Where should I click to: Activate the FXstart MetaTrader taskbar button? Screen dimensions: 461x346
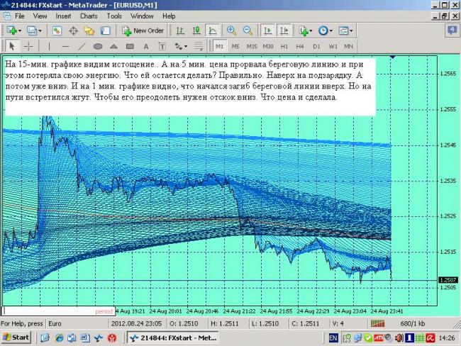tap(173, 337)
